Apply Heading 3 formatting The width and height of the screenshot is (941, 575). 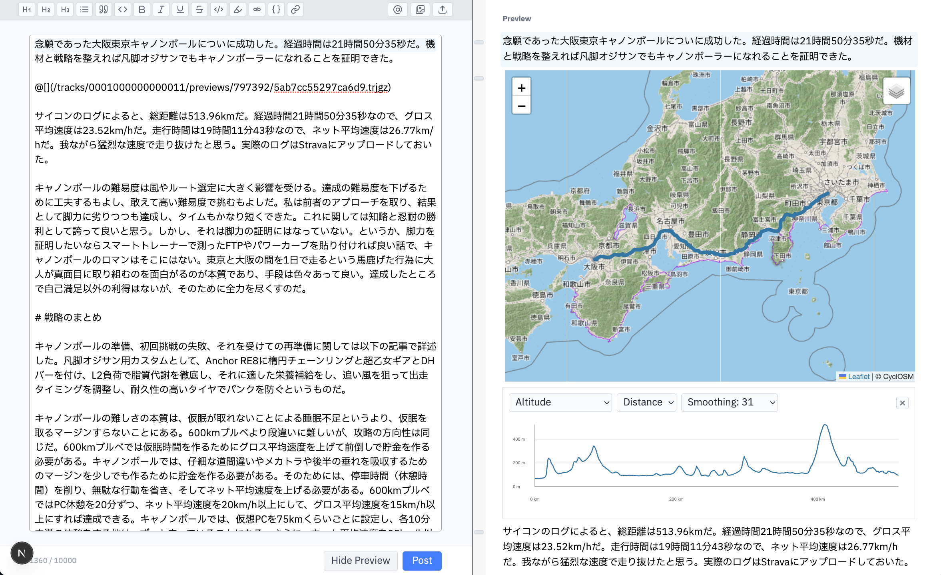coord(65,10)
